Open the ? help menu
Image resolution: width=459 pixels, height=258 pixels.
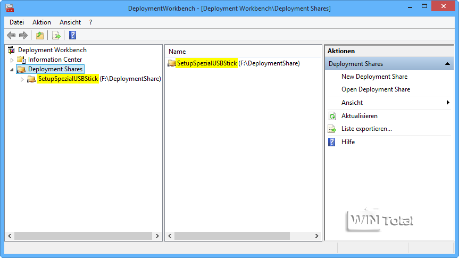pyautogui.click(x=91, y=22)
